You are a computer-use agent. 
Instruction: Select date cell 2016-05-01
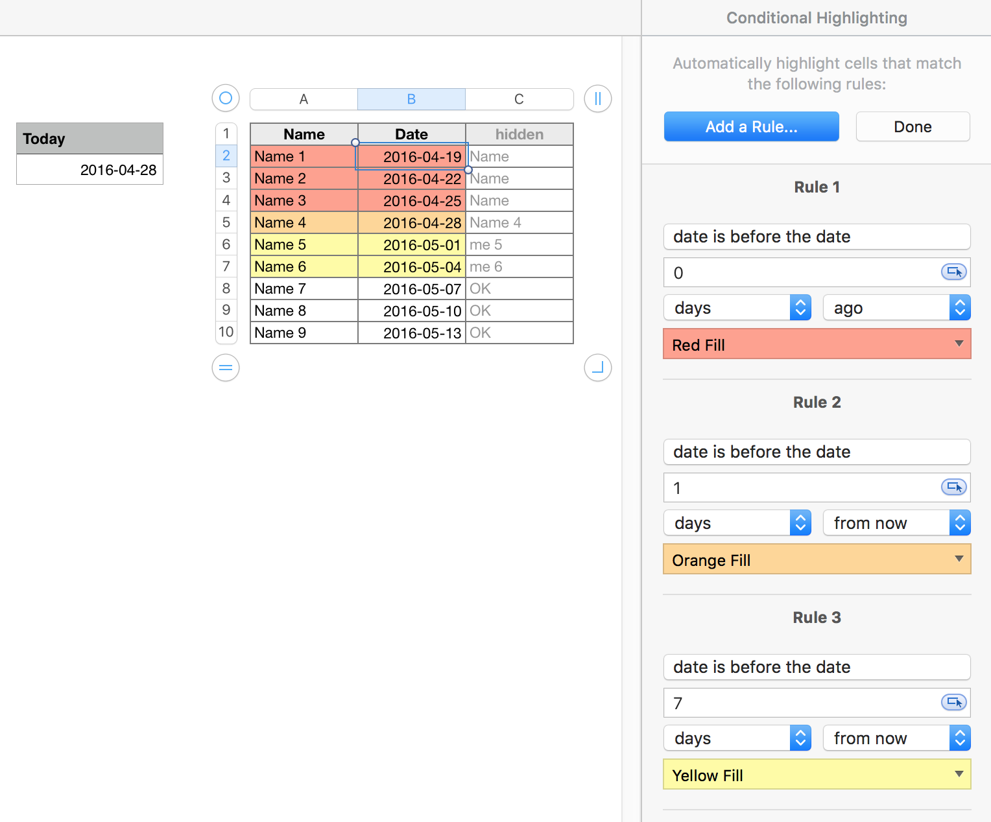click(412, 244)
